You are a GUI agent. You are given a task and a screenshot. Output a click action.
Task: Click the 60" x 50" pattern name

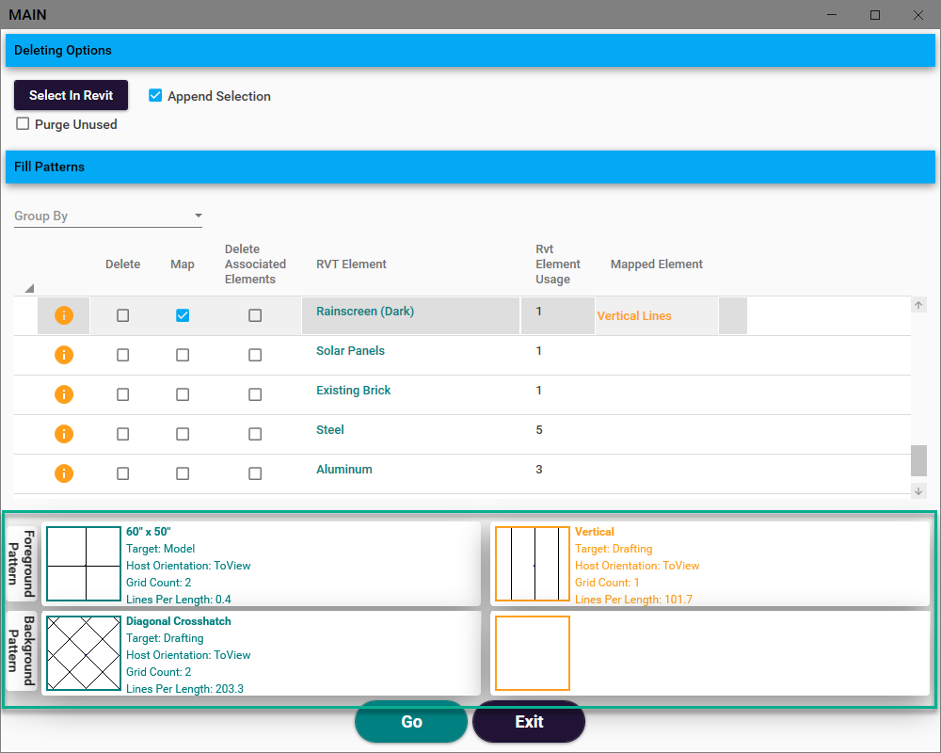point(149,532)
